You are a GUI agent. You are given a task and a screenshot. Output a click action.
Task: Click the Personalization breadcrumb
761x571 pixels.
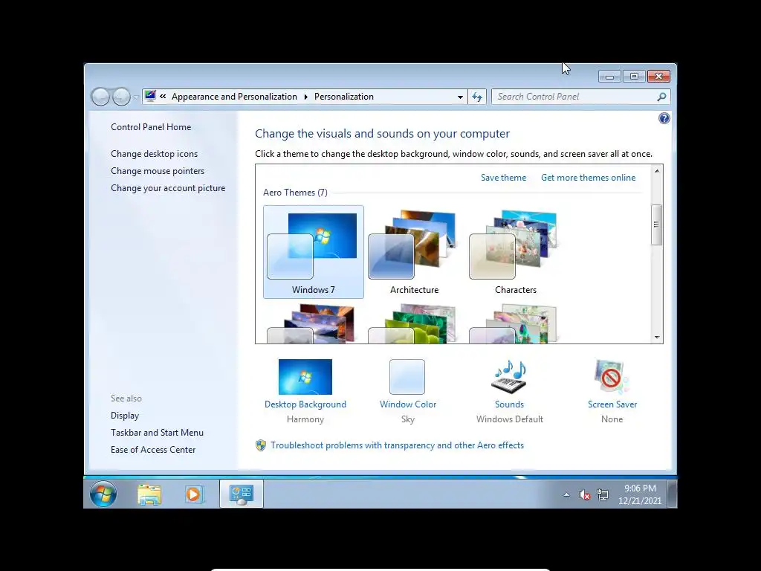click(x=344, y=97)
